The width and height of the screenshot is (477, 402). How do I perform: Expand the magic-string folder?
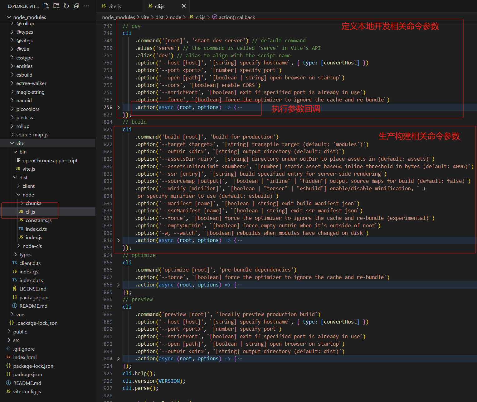48,92
